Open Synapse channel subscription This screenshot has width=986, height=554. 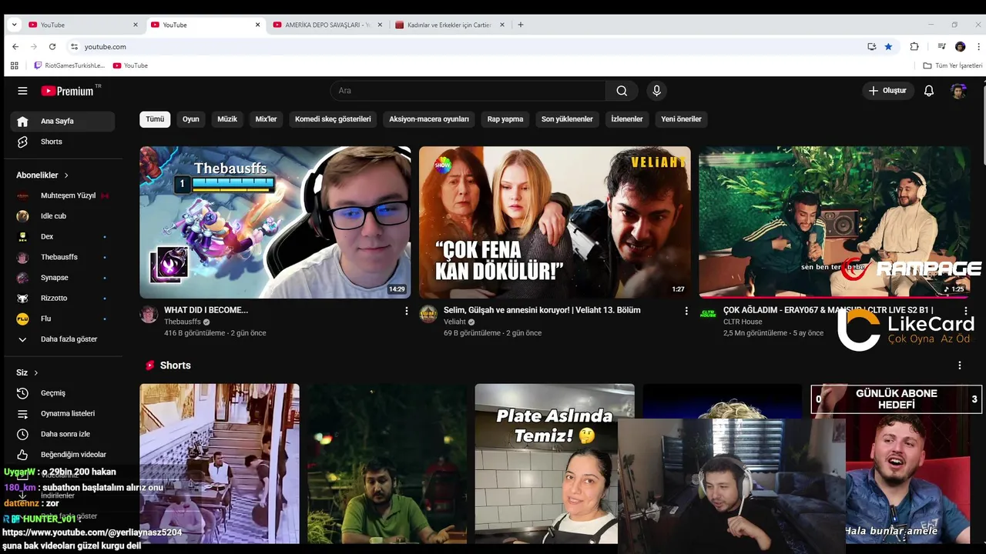coord(62,278)
